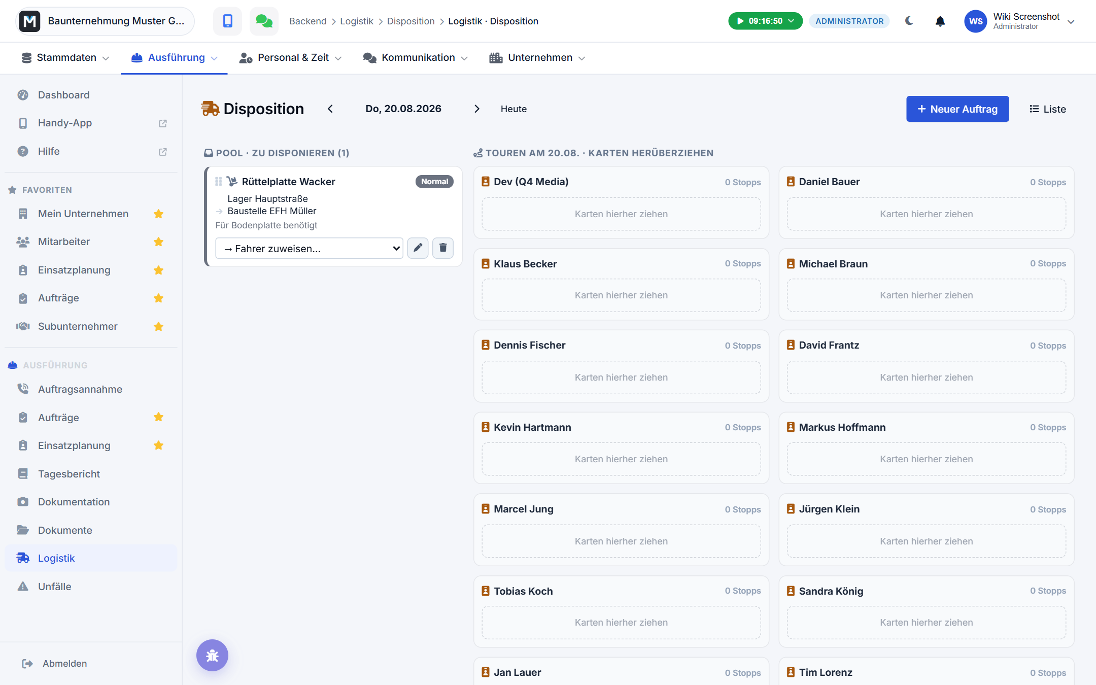Open Mitarbeiter in Favoriten

pyautogui.click(x=64, y=242)
